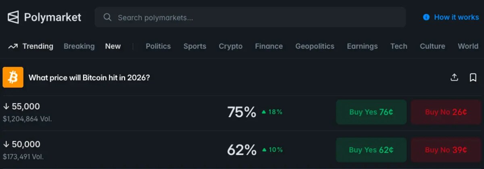Viewport: 484px width, 169px height.
Task: Open the Crypto category
Action: click(231, 46)
